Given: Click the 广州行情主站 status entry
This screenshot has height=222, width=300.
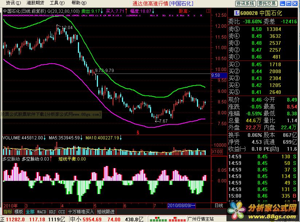Looking at the screenshot, I should pyautogui.click(x=201, y=219).
